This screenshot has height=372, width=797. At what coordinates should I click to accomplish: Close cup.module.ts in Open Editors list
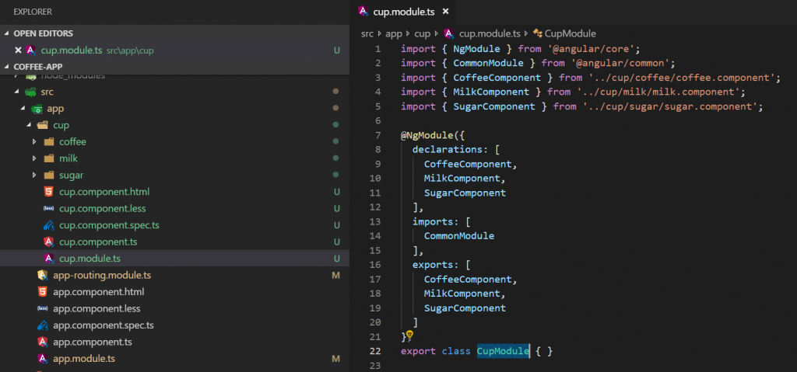point(19,50)
